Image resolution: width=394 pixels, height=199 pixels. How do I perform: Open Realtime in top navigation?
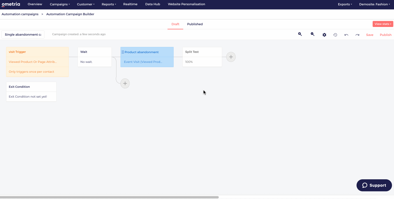130,4
